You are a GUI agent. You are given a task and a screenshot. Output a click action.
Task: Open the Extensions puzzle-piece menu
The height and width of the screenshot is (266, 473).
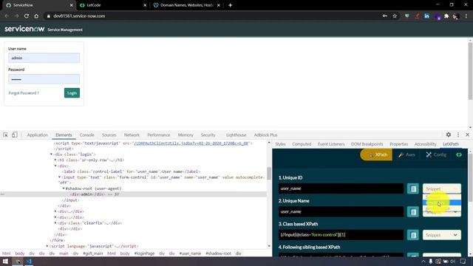tap(446, 16)
